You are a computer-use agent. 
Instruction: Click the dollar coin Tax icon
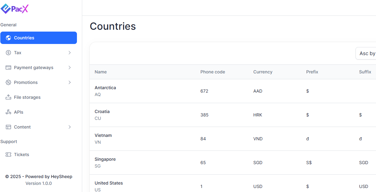click(8, 53)
